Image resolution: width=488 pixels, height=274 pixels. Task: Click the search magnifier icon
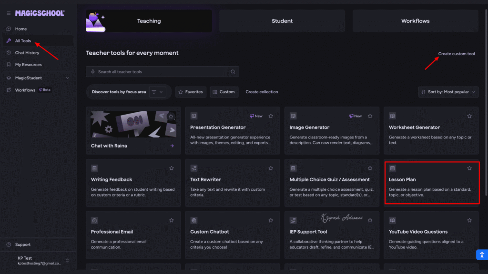(233, 72)
